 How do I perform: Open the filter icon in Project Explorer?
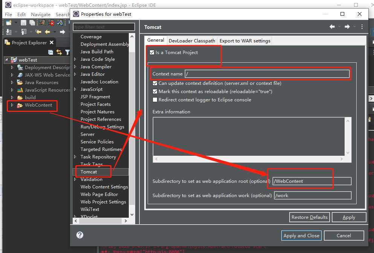[x=67, y=52]
